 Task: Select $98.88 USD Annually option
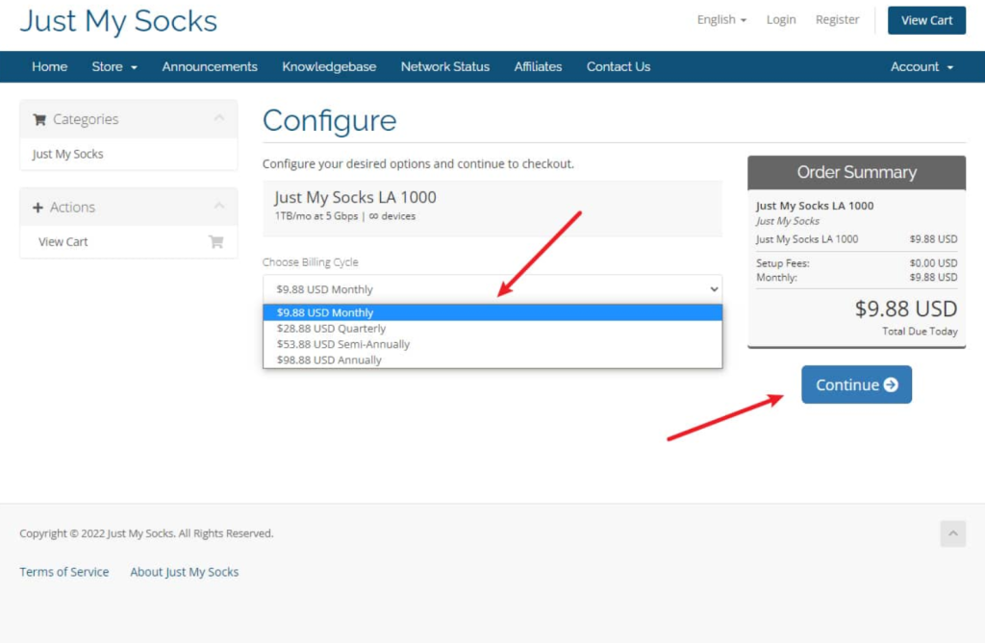coord(492,359)
